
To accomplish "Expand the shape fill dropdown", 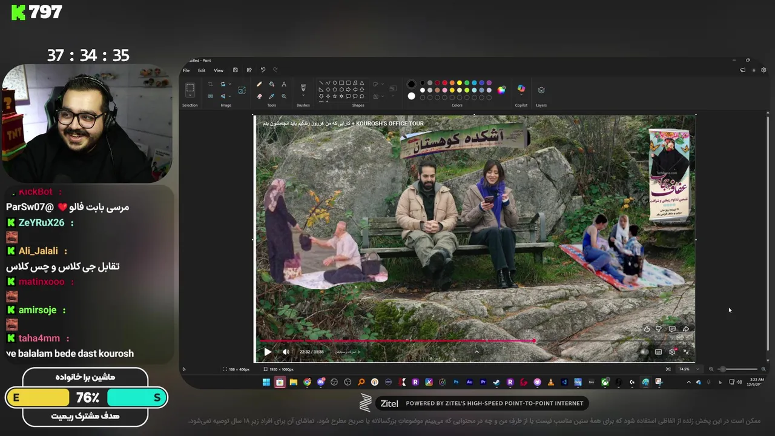I will tap(383, 96).
